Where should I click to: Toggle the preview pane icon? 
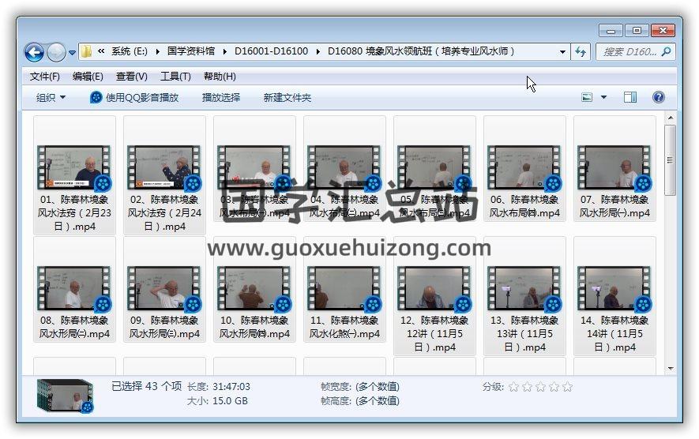(629, 97)
